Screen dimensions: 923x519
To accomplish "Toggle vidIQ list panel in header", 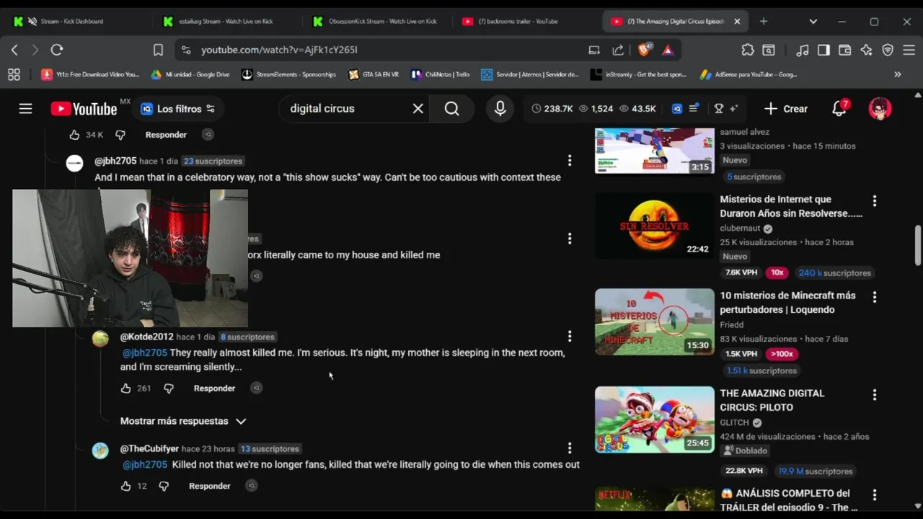I will 693,109.
